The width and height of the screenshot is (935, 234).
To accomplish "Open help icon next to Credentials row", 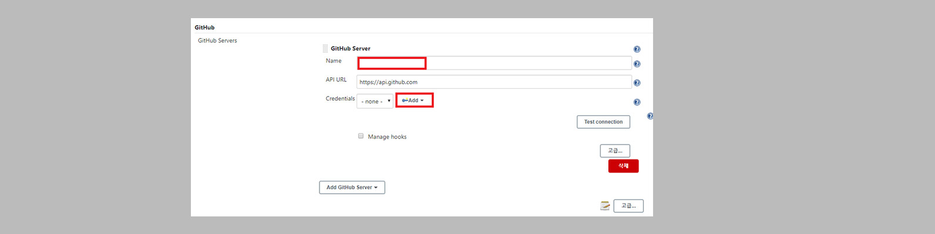I will (x=637, y=102).
